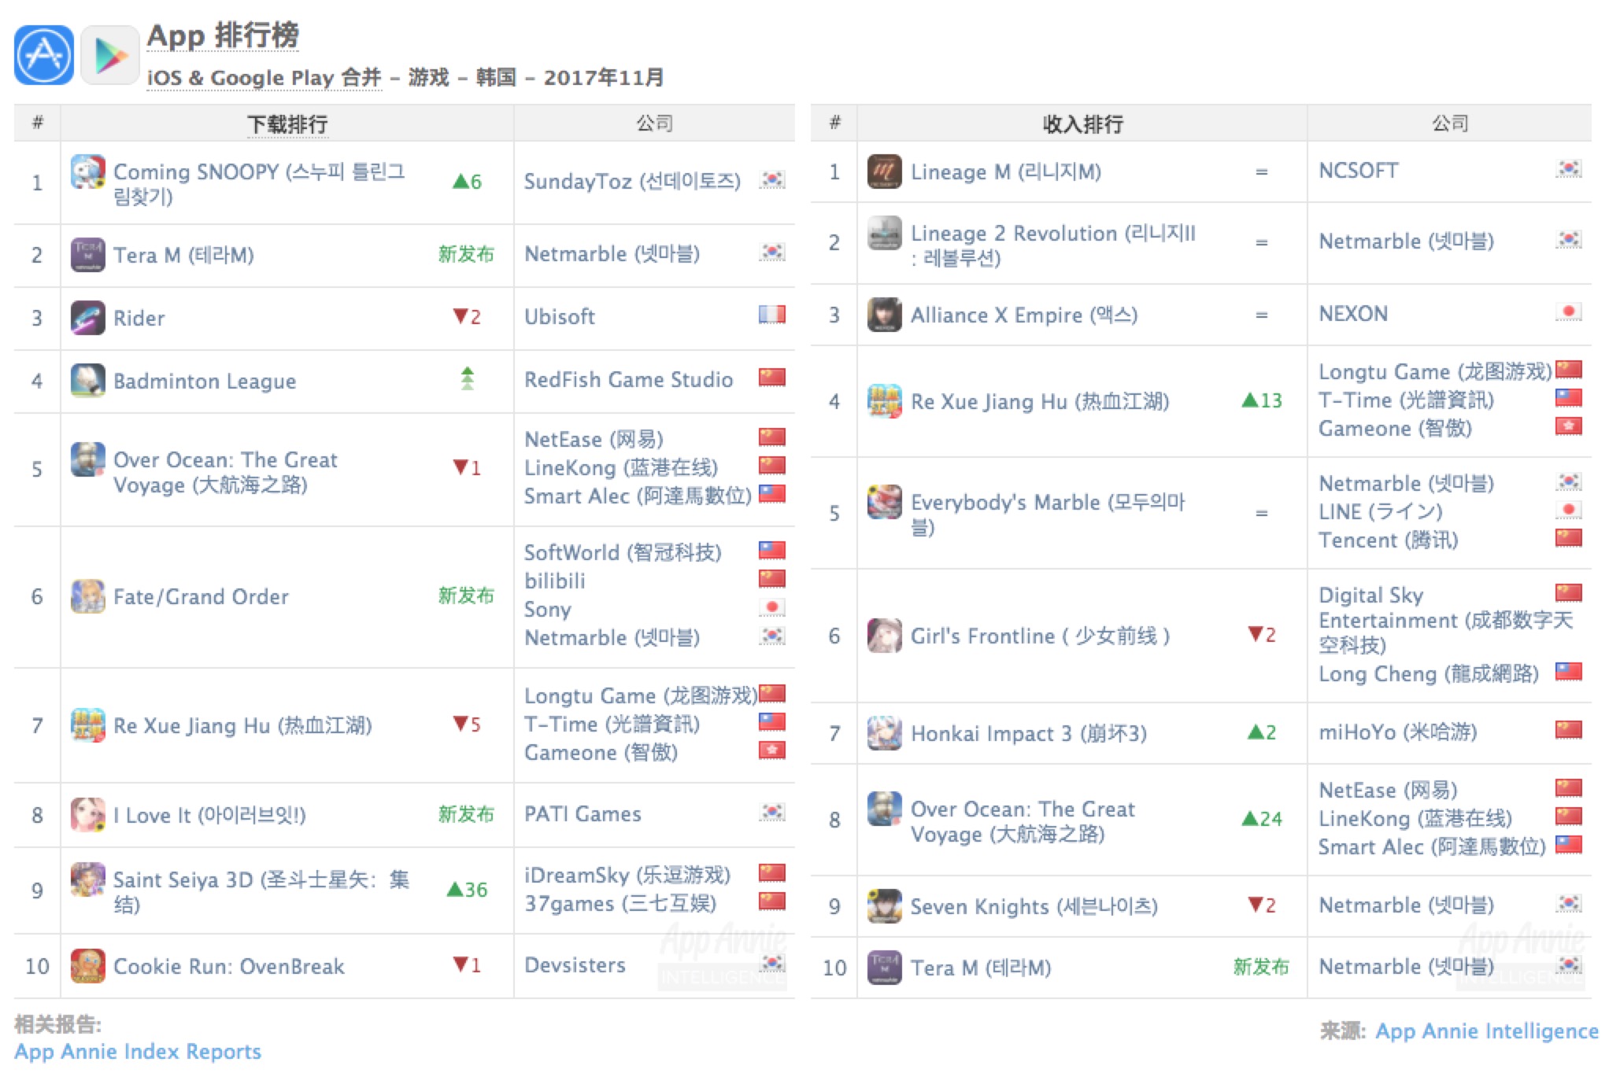Click the Girl's Frontline game icon

coord(885,636)
